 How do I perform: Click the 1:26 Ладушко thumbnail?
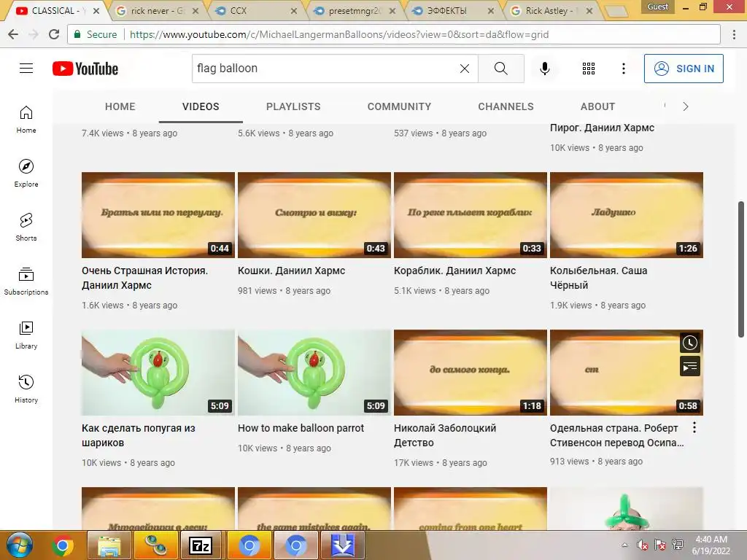pos(627,215)
